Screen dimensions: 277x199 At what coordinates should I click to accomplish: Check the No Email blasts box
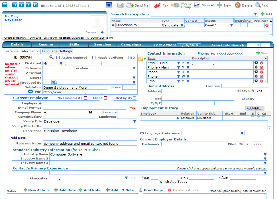point(86,98)
